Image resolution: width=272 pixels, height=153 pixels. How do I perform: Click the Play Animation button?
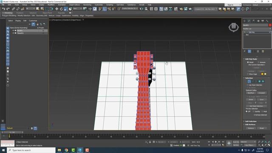pyautogui.click(x=216, y=142)
